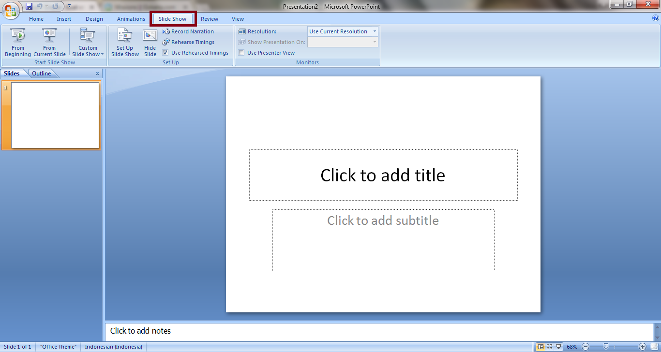Enable Use Presenter View checkbox
Viewport: 661px width, 352px height.
(241, 53)
